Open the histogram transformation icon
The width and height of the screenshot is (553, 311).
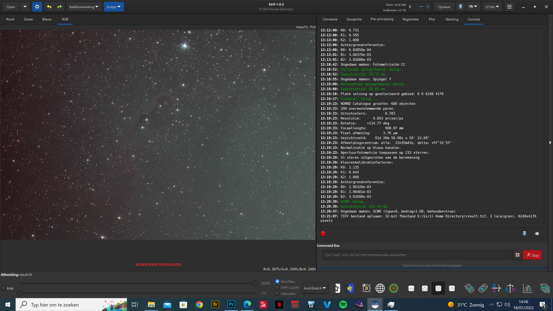(528, 288)
